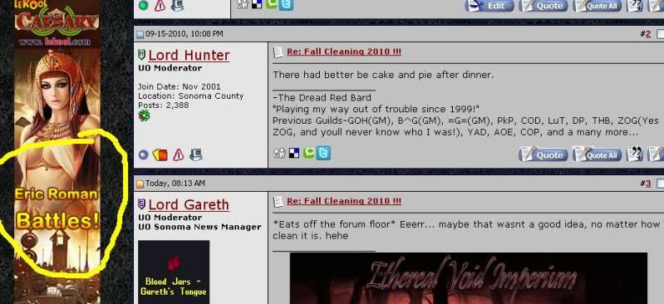The height and width of the screenshot is (304, 664).
Task: Click Lord Hunter's green ICQ flower icon
Action: (x=144, y=115)
